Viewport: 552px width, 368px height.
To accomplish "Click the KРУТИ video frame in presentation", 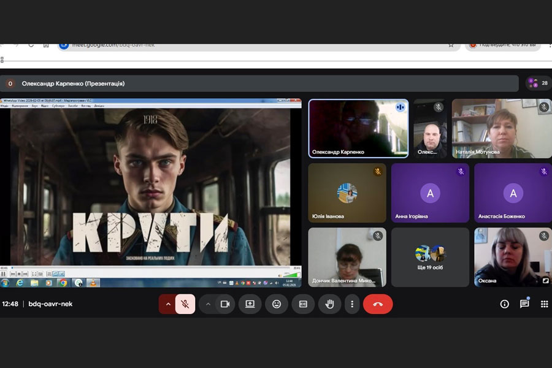I will point(150,186).
